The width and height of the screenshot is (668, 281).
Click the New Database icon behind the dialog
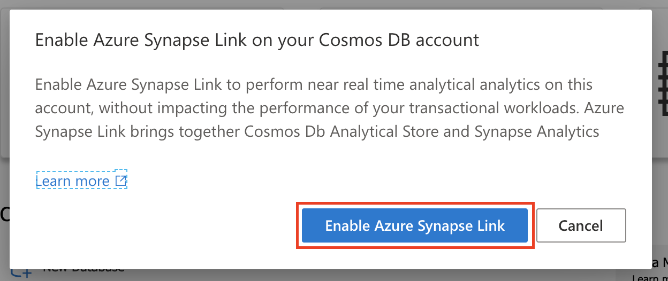point(21,274)
